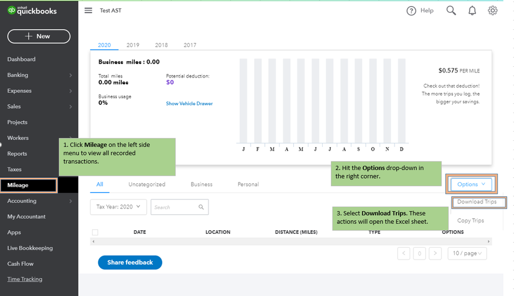Open the Help icon
Image resolution: width=514 pixels, height=296 pixels.
[x=411, y=11]
